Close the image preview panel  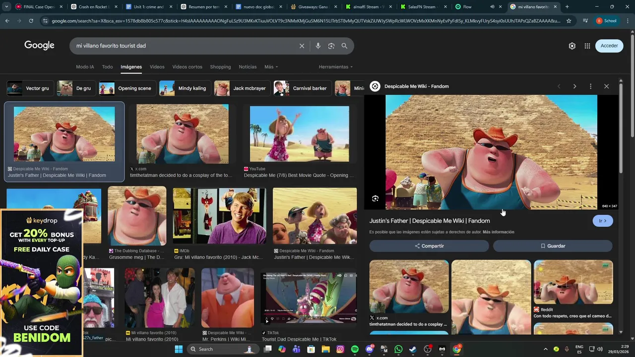pos(606,86)
